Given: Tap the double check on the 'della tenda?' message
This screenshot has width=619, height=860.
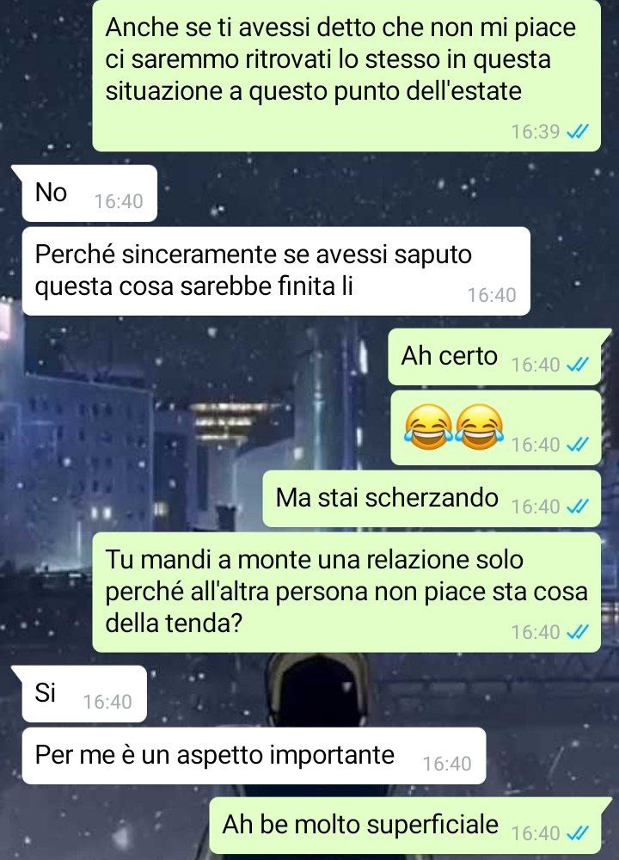Looking at the screenshot, I should pos(577,632).
